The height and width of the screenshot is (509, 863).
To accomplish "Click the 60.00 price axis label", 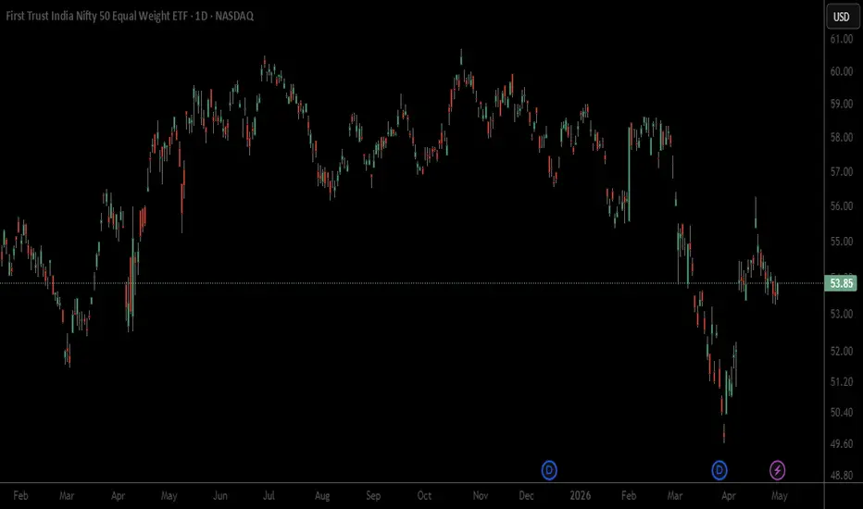I will (x=842, y=71).
